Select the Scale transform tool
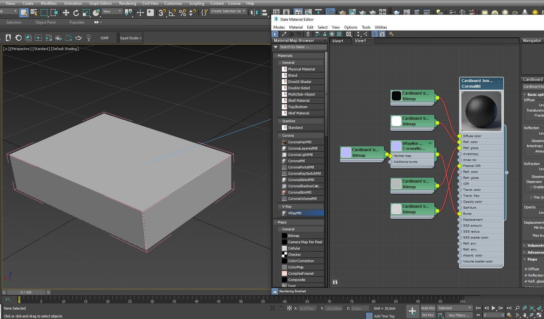 [x=86, y=13]
